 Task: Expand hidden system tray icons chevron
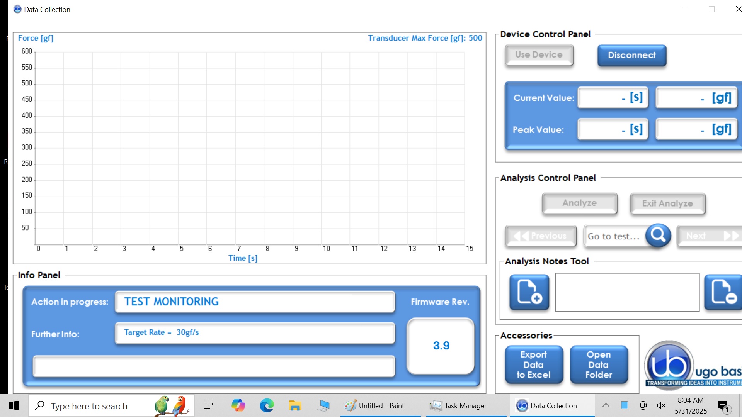coord(606,405)
